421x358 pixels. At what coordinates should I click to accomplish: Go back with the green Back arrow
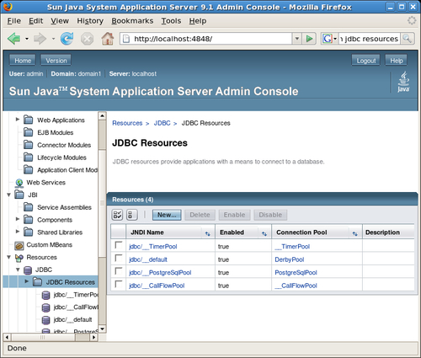tap(13, 39)
